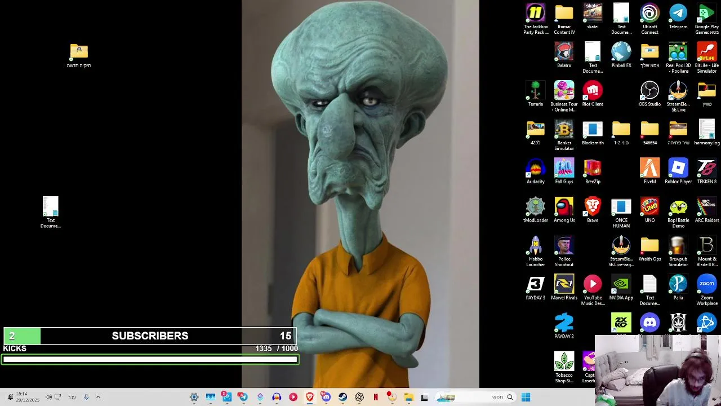The image size is (721, 406).
Task: Launch BreeZip shortcut
Action: pyautogui.click(x=593, y=171)
